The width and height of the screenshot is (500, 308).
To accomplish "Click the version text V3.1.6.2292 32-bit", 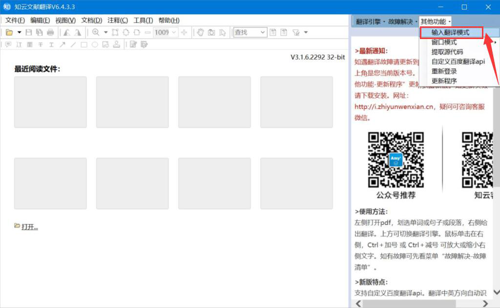I will pyautogui.click(x=317, y=58).
